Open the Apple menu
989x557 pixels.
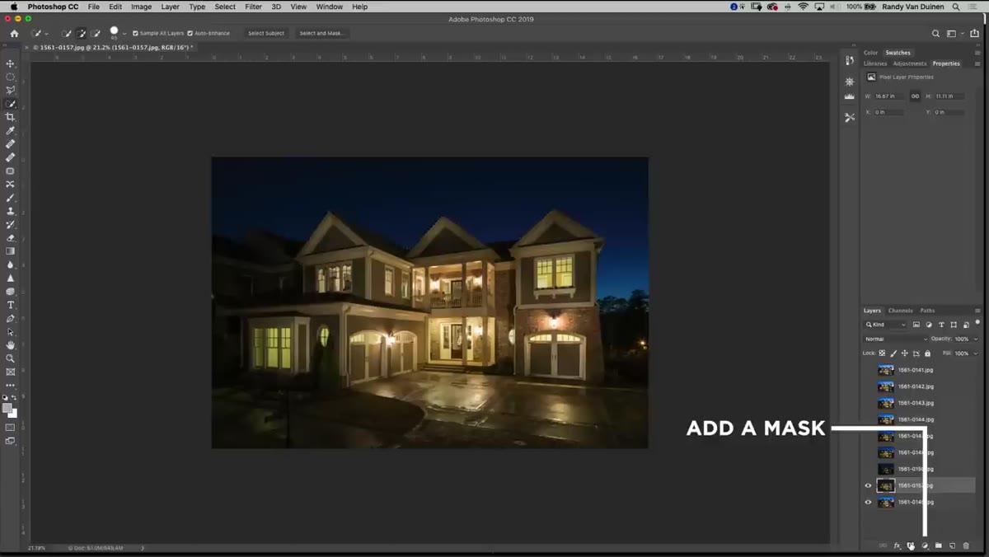pos(13,7)
